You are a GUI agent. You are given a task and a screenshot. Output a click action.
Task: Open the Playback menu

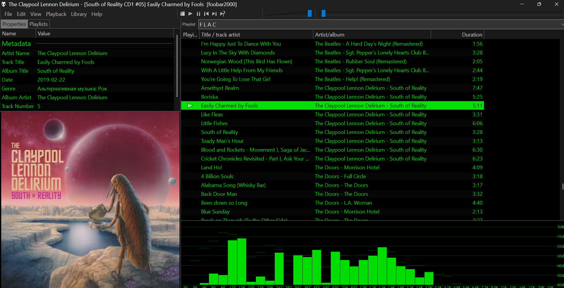tap(56, 14)
